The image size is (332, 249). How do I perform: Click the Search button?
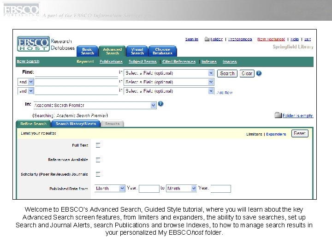pos(227,73)
